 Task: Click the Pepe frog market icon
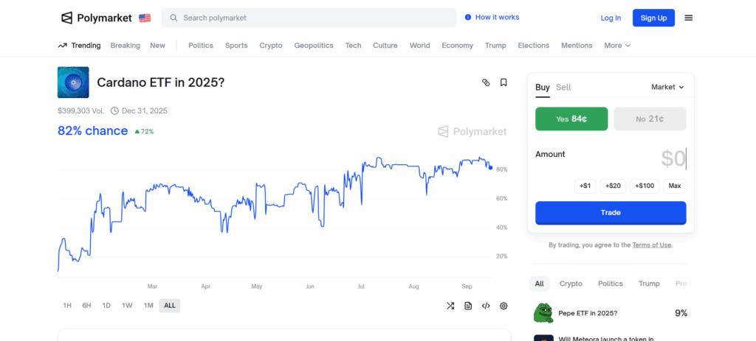543,313
